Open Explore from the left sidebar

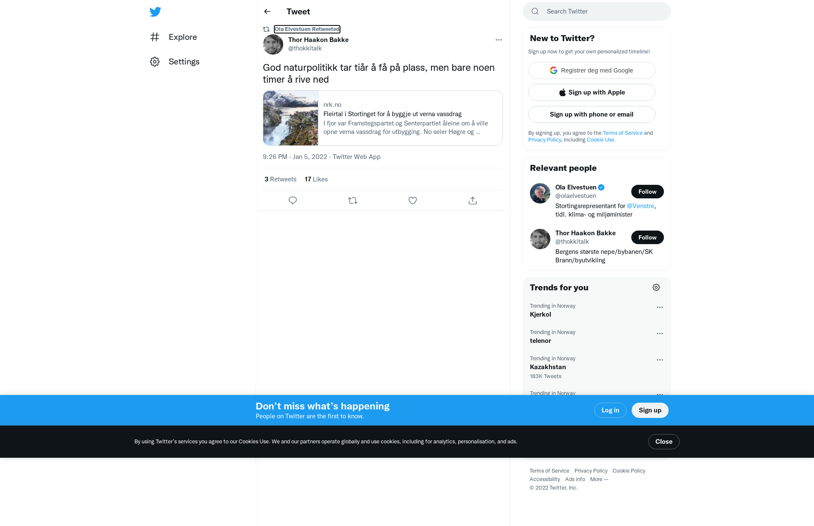[x=173, y=37]
